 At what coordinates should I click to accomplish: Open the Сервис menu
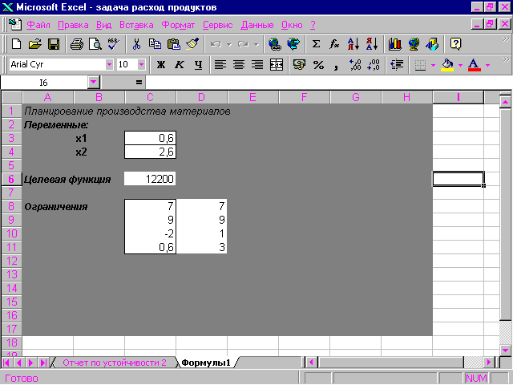coord(217,25)
